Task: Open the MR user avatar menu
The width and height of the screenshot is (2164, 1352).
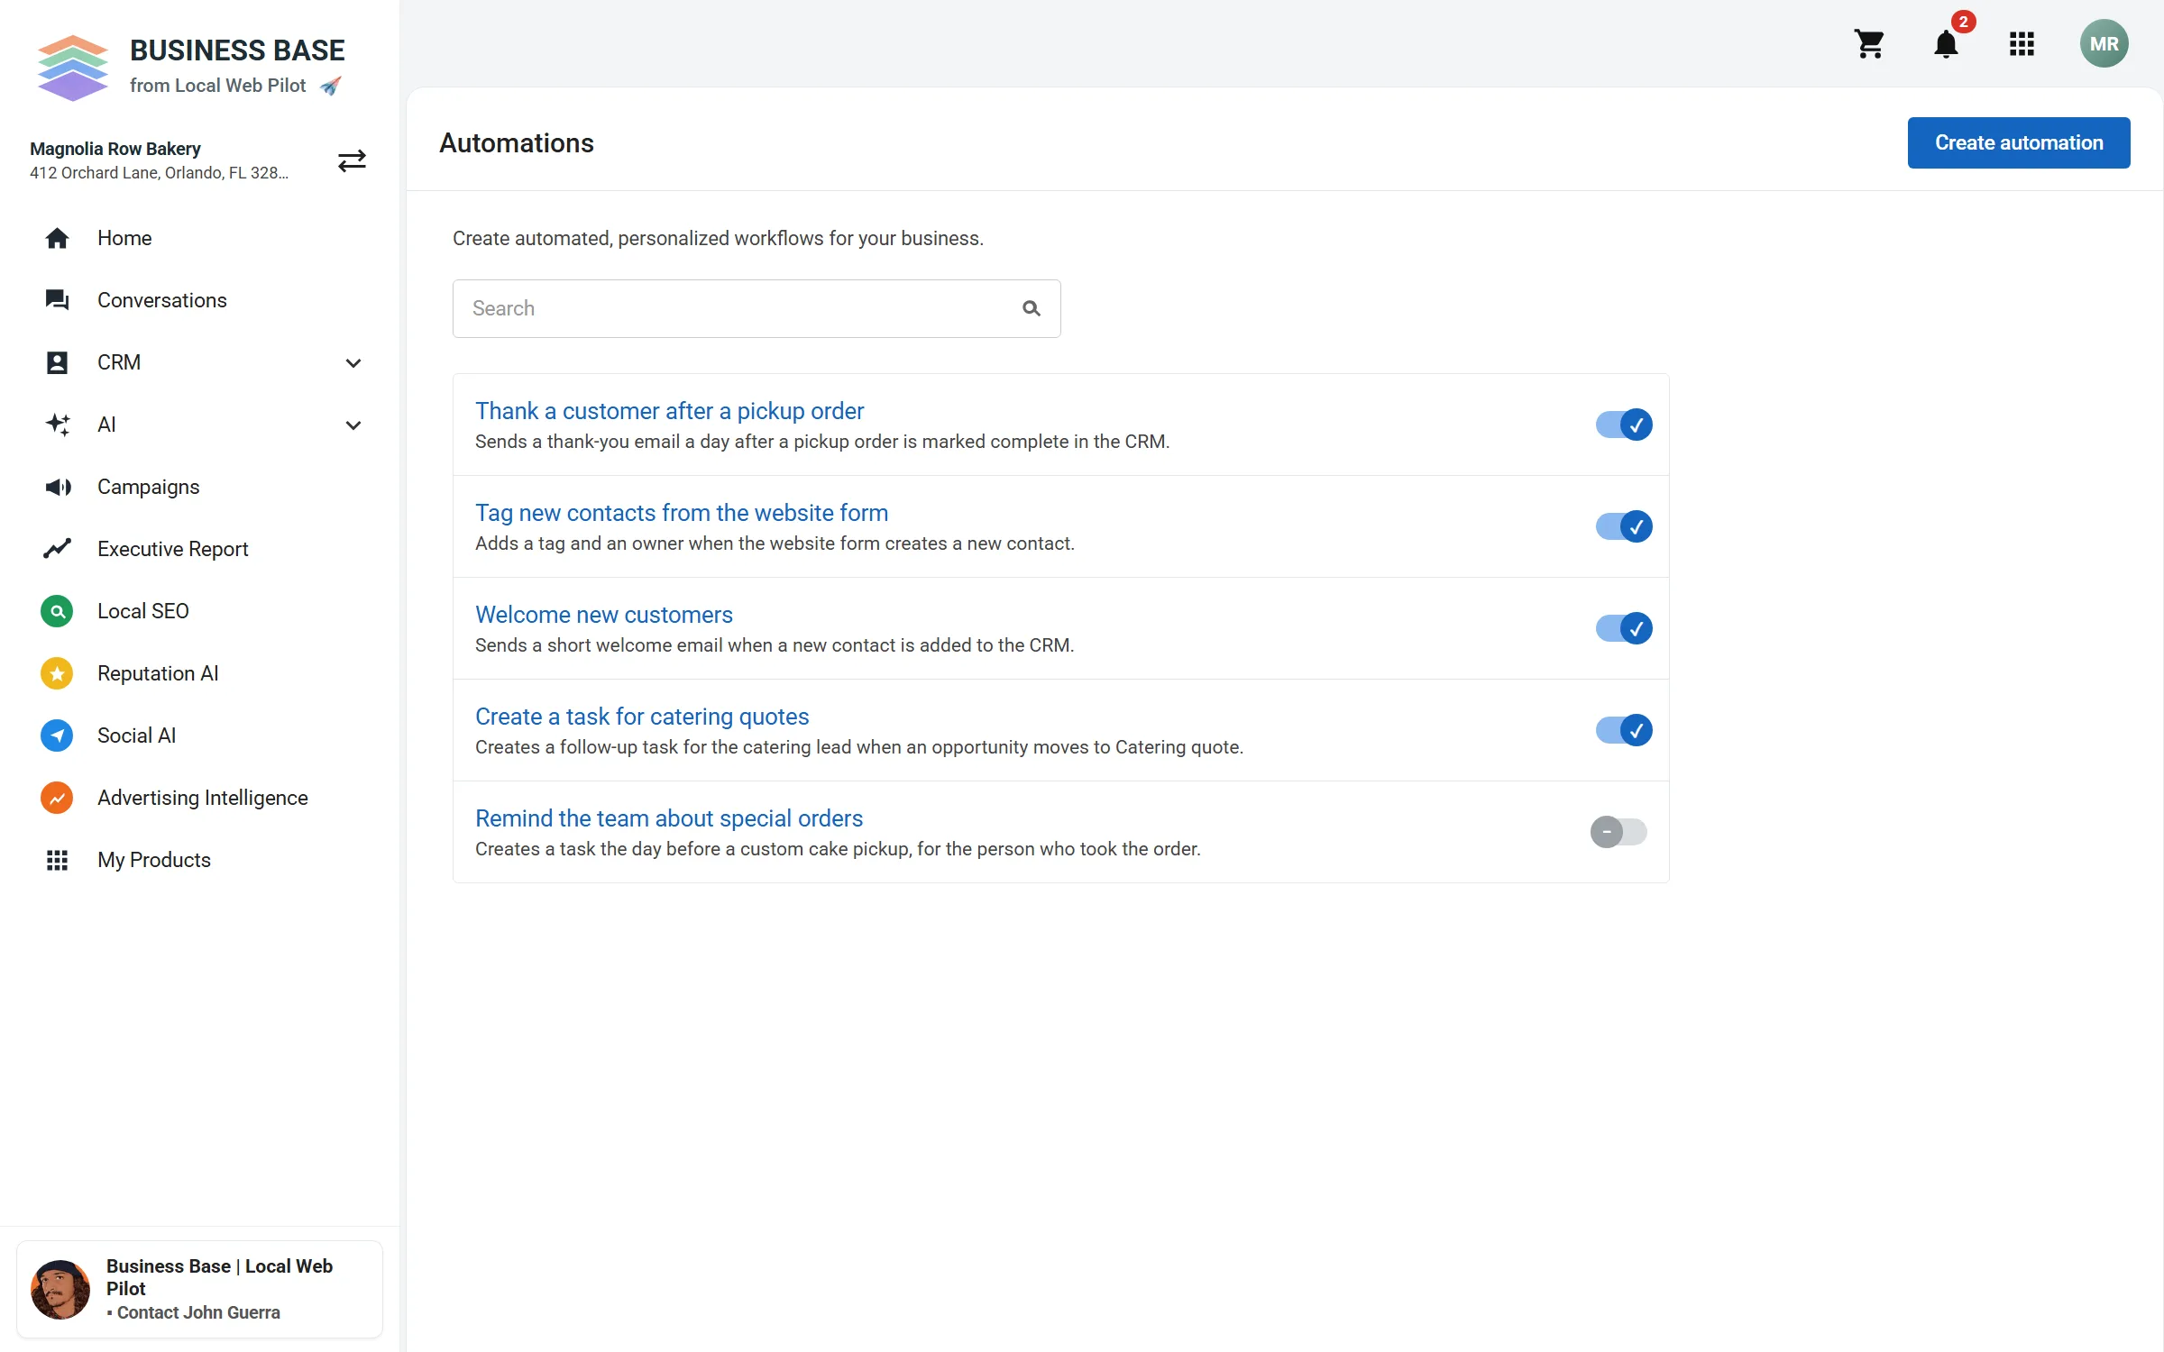Action: pos(2104,43)
